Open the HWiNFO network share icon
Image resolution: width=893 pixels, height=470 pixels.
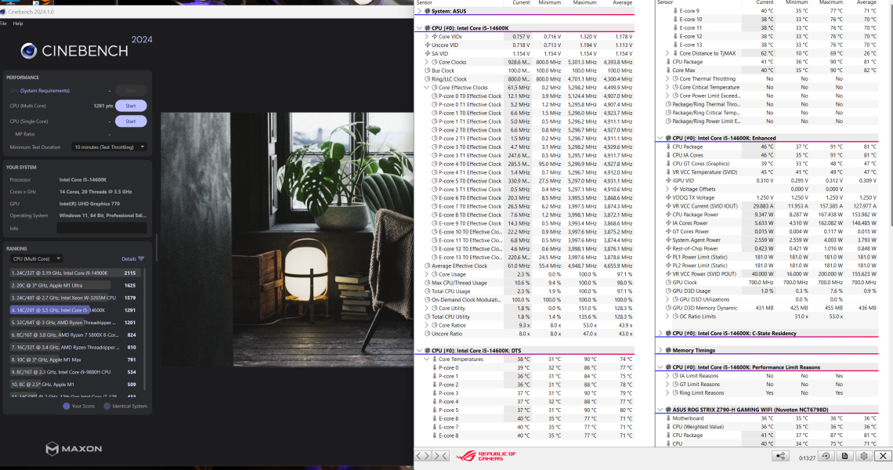pyautogui.click(x=780, y=456)
